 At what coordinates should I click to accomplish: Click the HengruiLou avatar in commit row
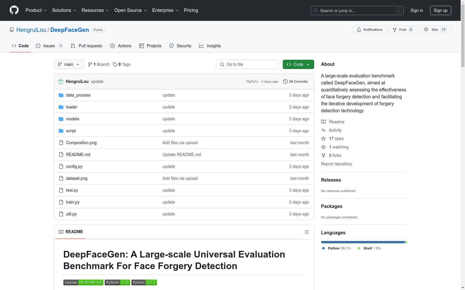coord(61,81)
